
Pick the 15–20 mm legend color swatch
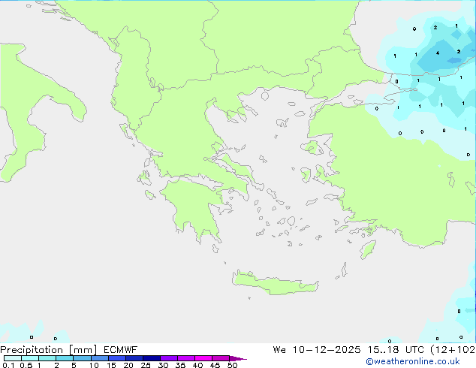point(116,358)
